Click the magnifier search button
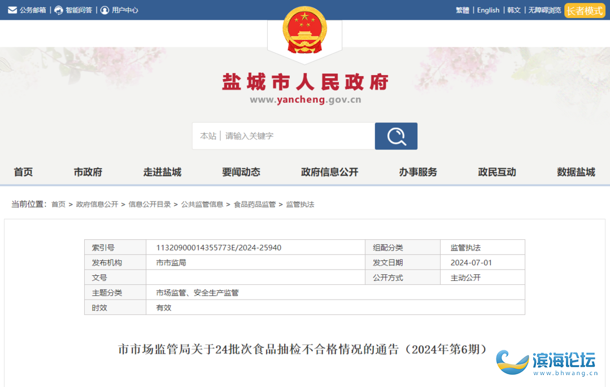This screenshot has height=387, width=610. 396,136
